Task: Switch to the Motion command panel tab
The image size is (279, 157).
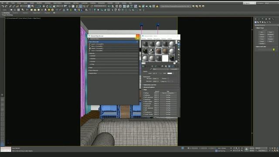Action: pyautogui.click(x=266, y=19)
